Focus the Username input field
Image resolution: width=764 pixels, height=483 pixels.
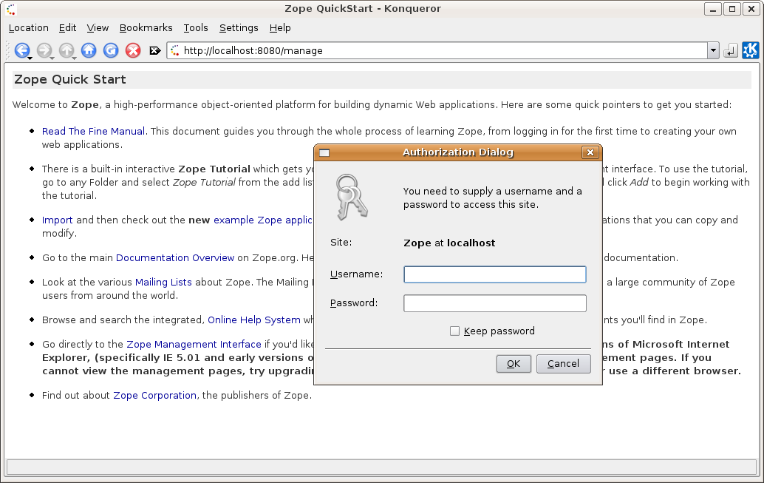click(x=494, y=274)
